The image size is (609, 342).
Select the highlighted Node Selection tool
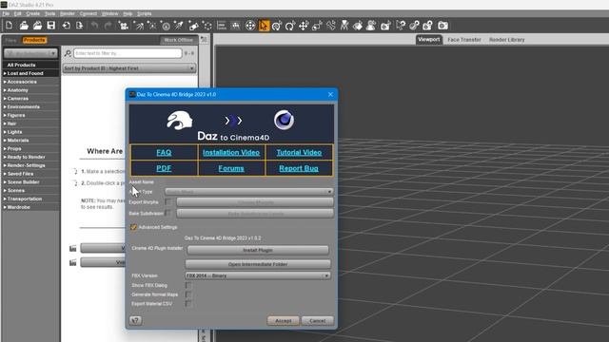click(264, 26)
